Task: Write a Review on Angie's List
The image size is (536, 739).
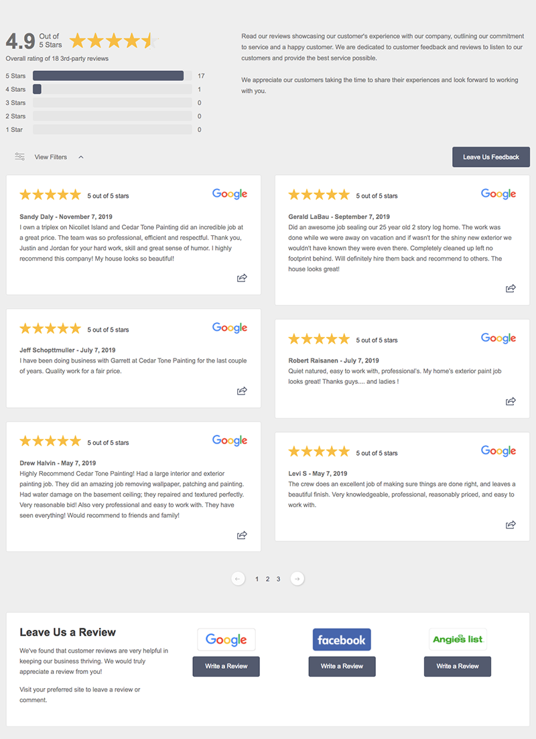Action: click(x=457, y=666)
